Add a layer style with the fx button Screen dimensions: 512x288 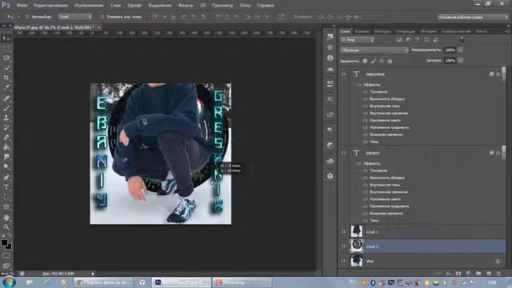[x=448, y=274]
